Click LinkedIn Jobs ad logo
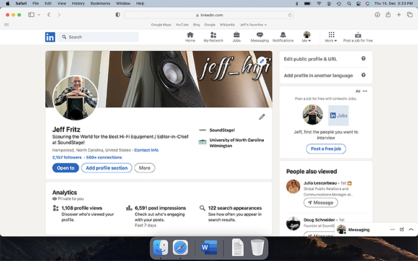Screen dimensions: 418x261 click(x=338, y=115)
